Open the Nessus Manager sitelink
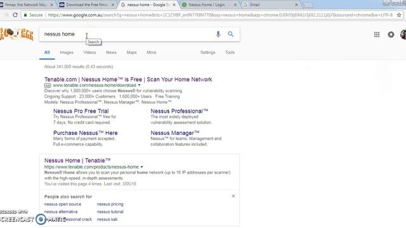The height and width of the screenshot is (228, 406). pos(175,133)
